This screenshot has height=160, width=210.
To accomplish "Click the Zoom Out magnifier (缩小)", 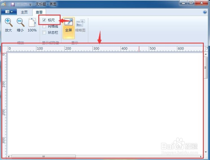I will tap(20, 25).
